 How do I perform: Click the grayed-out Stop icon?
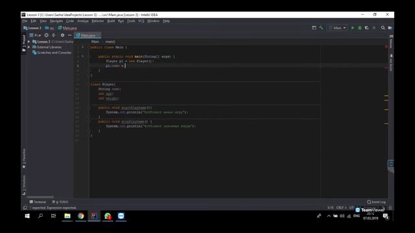[373, 28]
